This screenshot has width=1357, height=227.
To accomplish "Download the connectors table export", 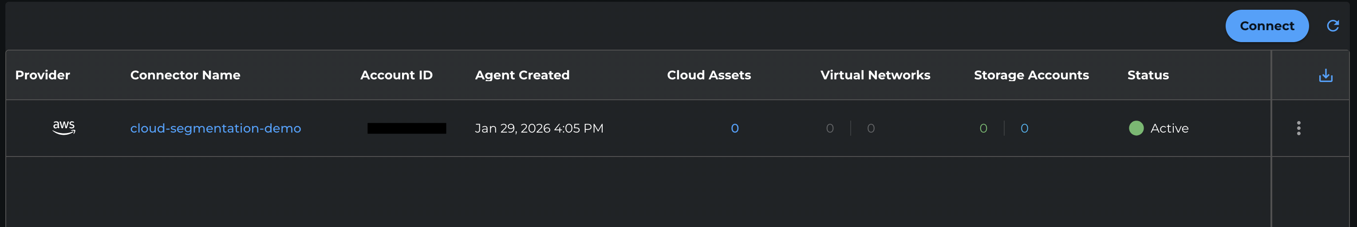I will point(1325,76).
